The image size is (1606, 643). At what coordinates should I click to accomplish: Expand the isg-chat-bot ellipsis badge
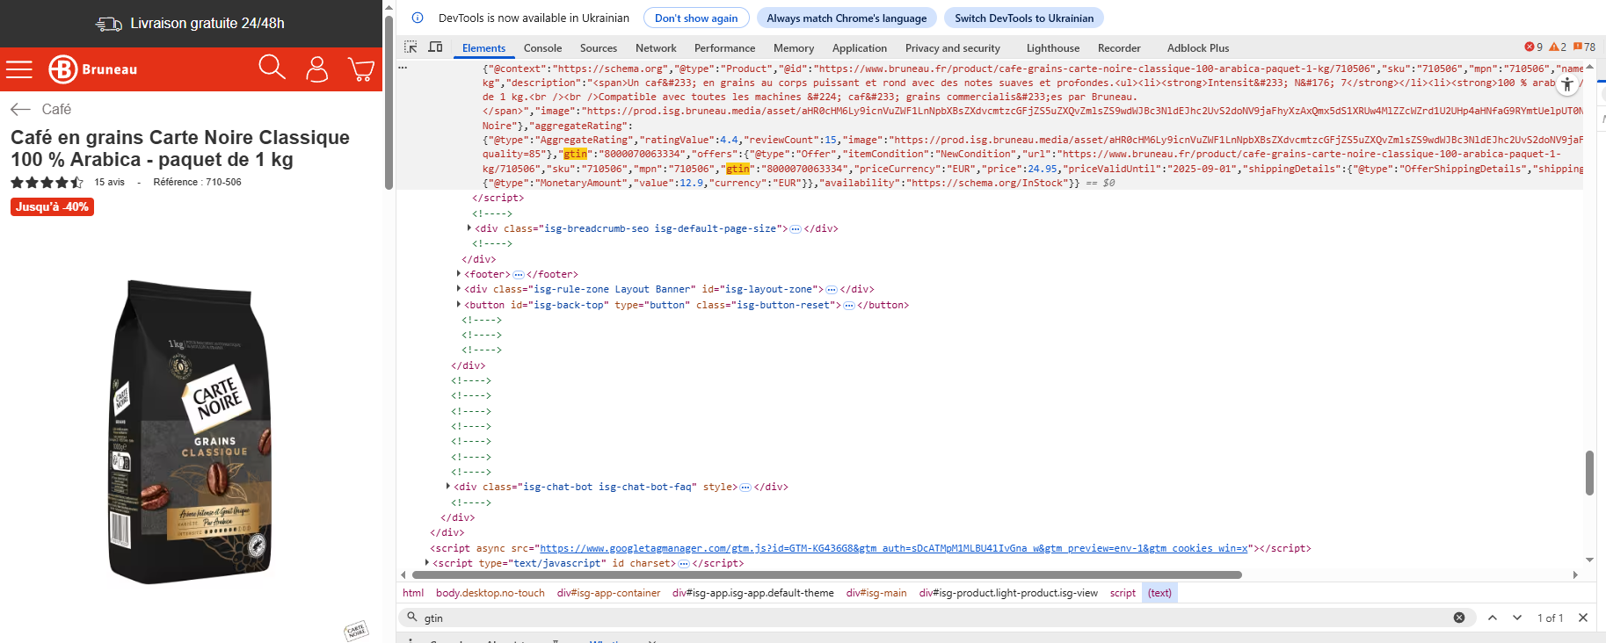point(745,488)
